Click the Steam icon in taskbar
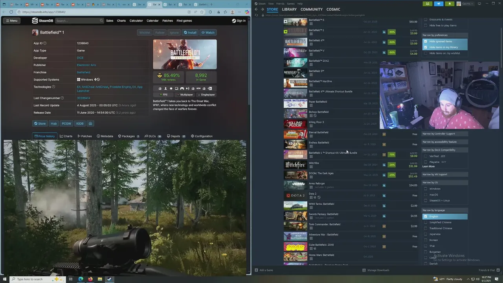The height and width of the screenshot is (283, 503). (109, 279)
